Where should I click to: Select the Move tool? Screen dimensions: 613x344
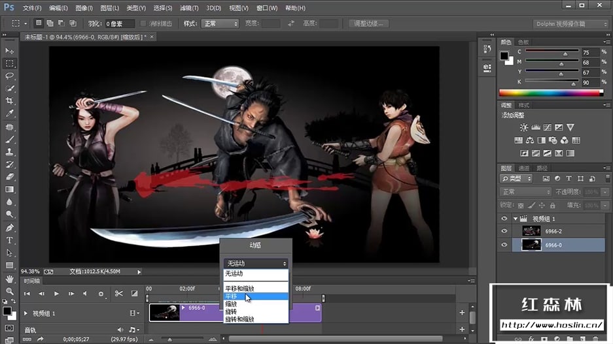pyautogui.click(x=10, y=51)
